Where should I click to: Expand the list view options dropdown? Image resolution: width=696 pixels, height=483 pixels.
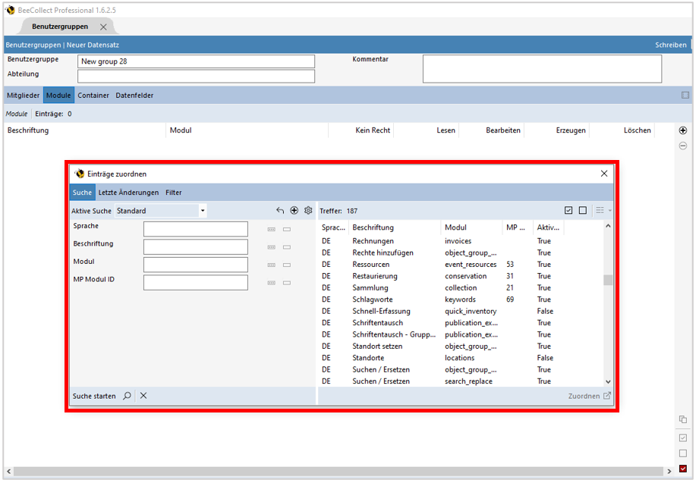click(603, 211)
